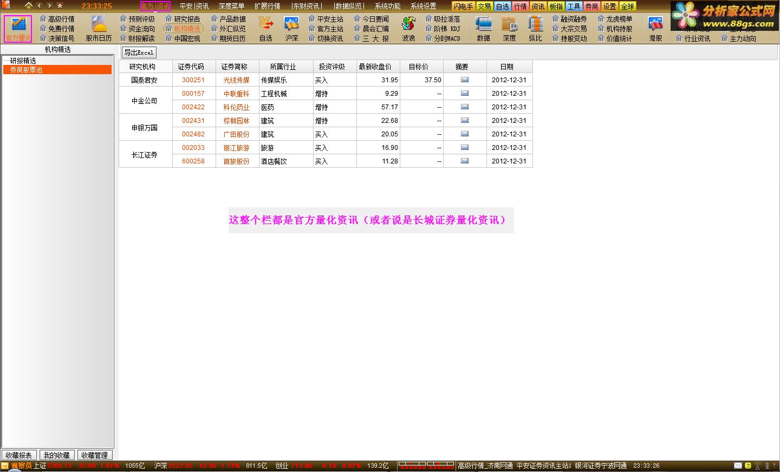Click 长江证券 institution cell
The width and height of the screenshot is (780, 472).
pyautogui.click(x=145, y=154)
